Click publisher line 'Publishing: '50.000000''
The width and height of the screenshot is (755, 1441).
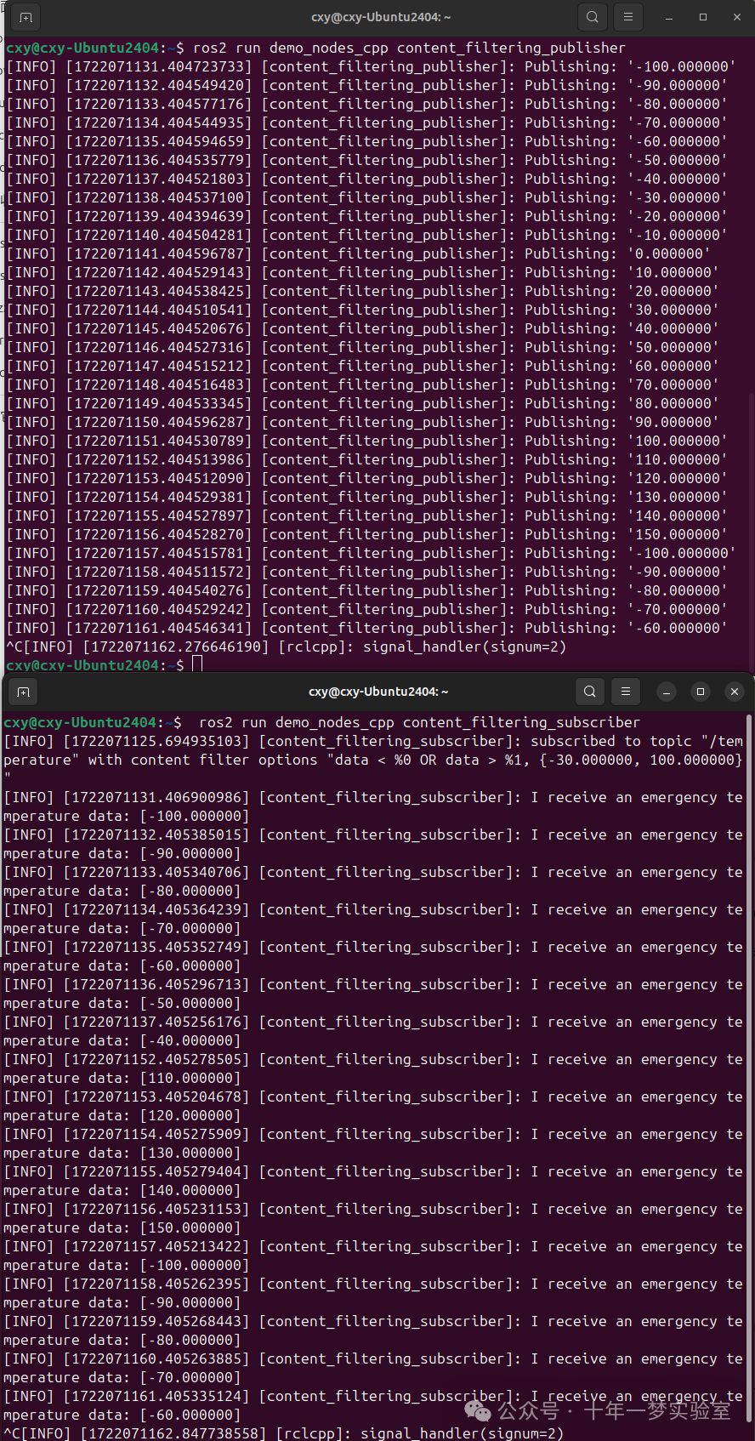pos(362,347)
